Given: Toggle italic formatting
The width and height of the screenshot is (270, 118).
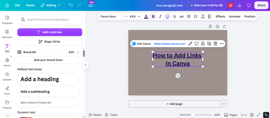Looking at the screenshot, I should tap(160, 16).
